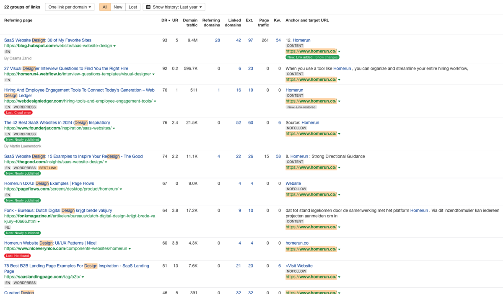Switch to the Lost links tab
Image resolution: width=503 pixels, height=294 pixels.
pos(133,7)
